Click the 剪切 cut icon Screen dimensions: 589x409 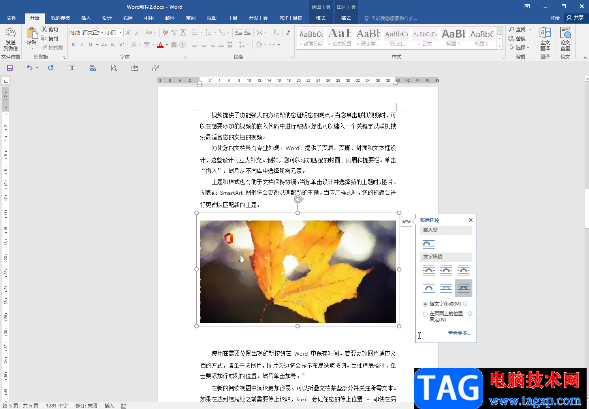pyautogui.click(x=50, y=30)
